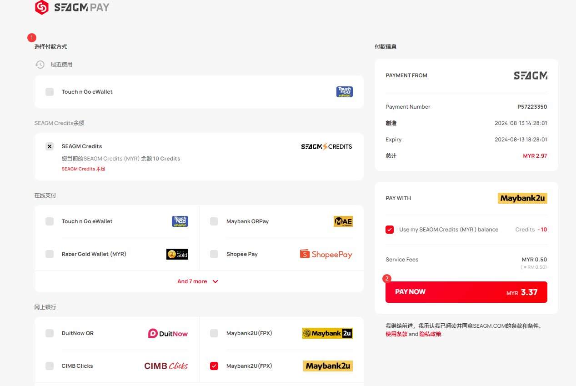Open the 使用条款 terms link
This screenshot has height=386, width=576.
tap(396, 334)
